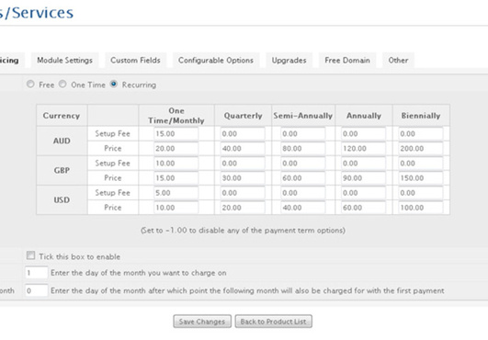Screen dimensions: 488x340
Task: Open the Free Domain tab
Action: pyautogui.click(x=347, y=61)
